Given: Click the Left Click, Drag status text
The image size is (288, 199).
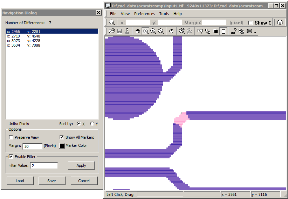Looking at the screenshot, I should tap(120, 194).
